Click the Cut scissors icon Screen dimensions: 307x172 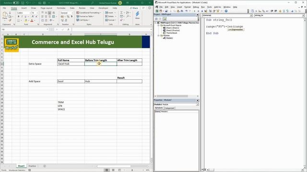pos(10,13)
